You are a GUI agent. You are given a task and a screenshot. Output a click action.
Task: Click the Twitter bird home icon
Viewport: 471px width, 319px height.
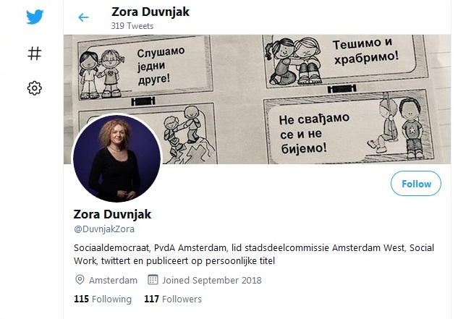pyautogui.click(x=35, y=17)
